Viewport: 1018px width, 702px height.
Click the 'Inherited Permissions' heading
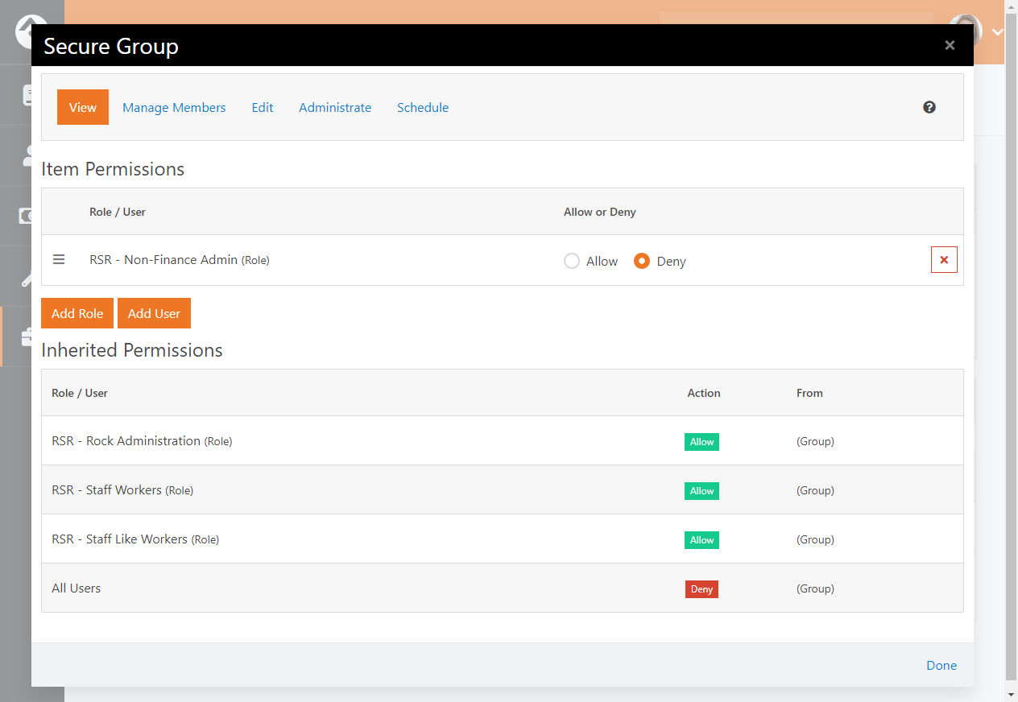point(132,350)
